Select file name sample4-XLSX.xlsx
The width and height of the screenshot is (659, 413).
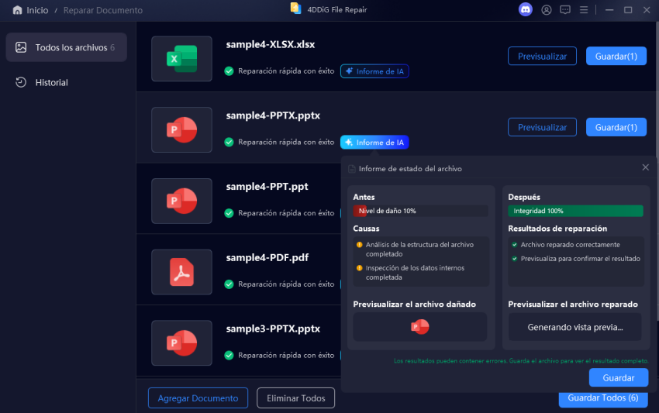pos(271,44)
